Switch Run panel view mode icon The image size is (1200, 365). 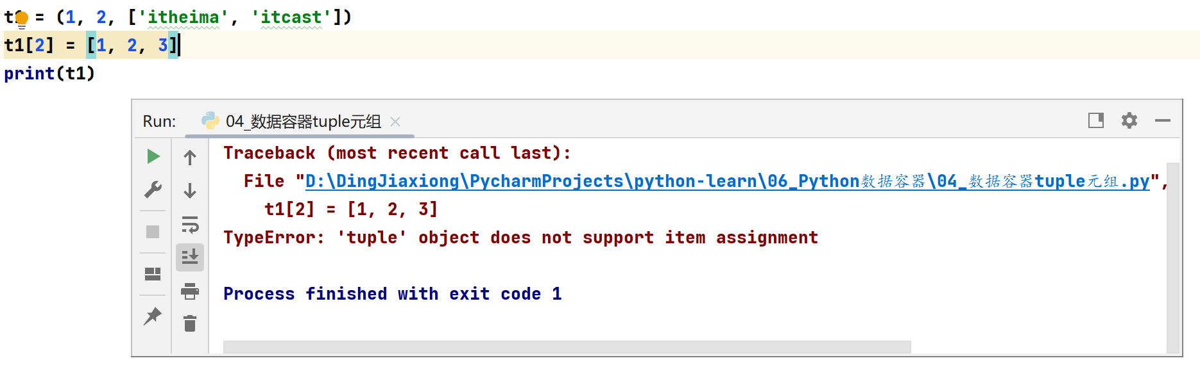click(1095, 120)
